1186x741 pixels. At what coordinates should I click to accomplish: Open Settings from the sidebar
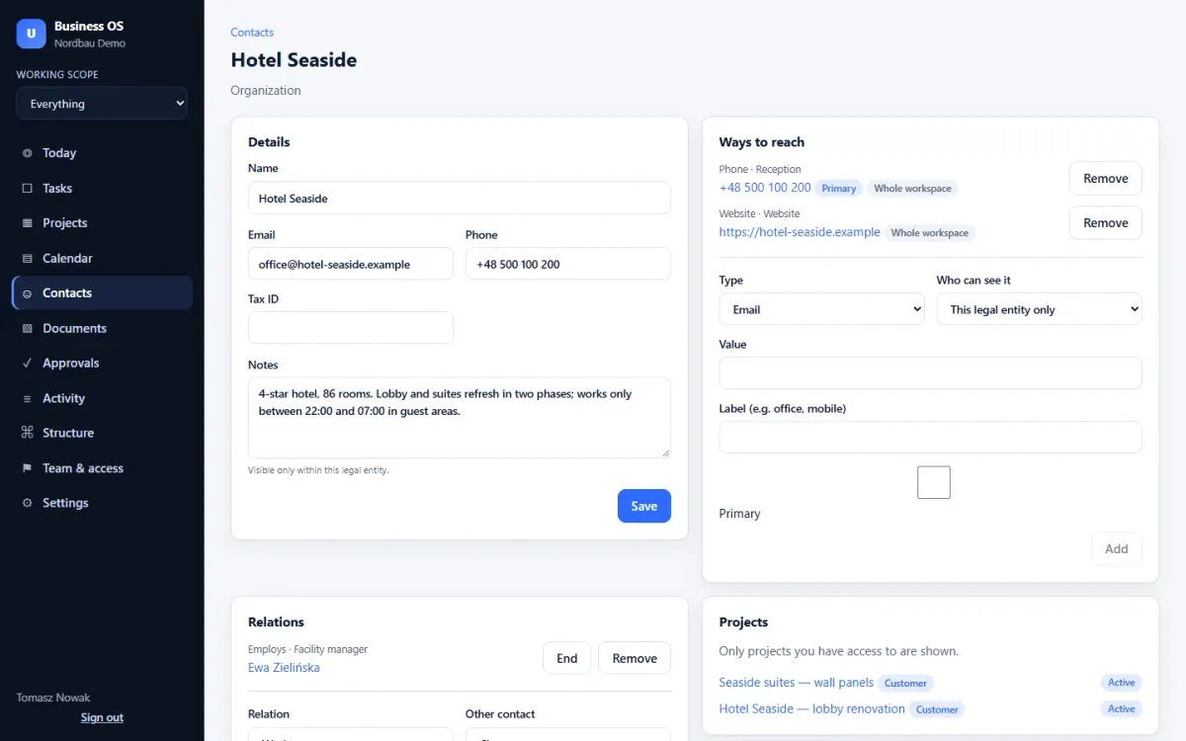[x=102, y=503]
